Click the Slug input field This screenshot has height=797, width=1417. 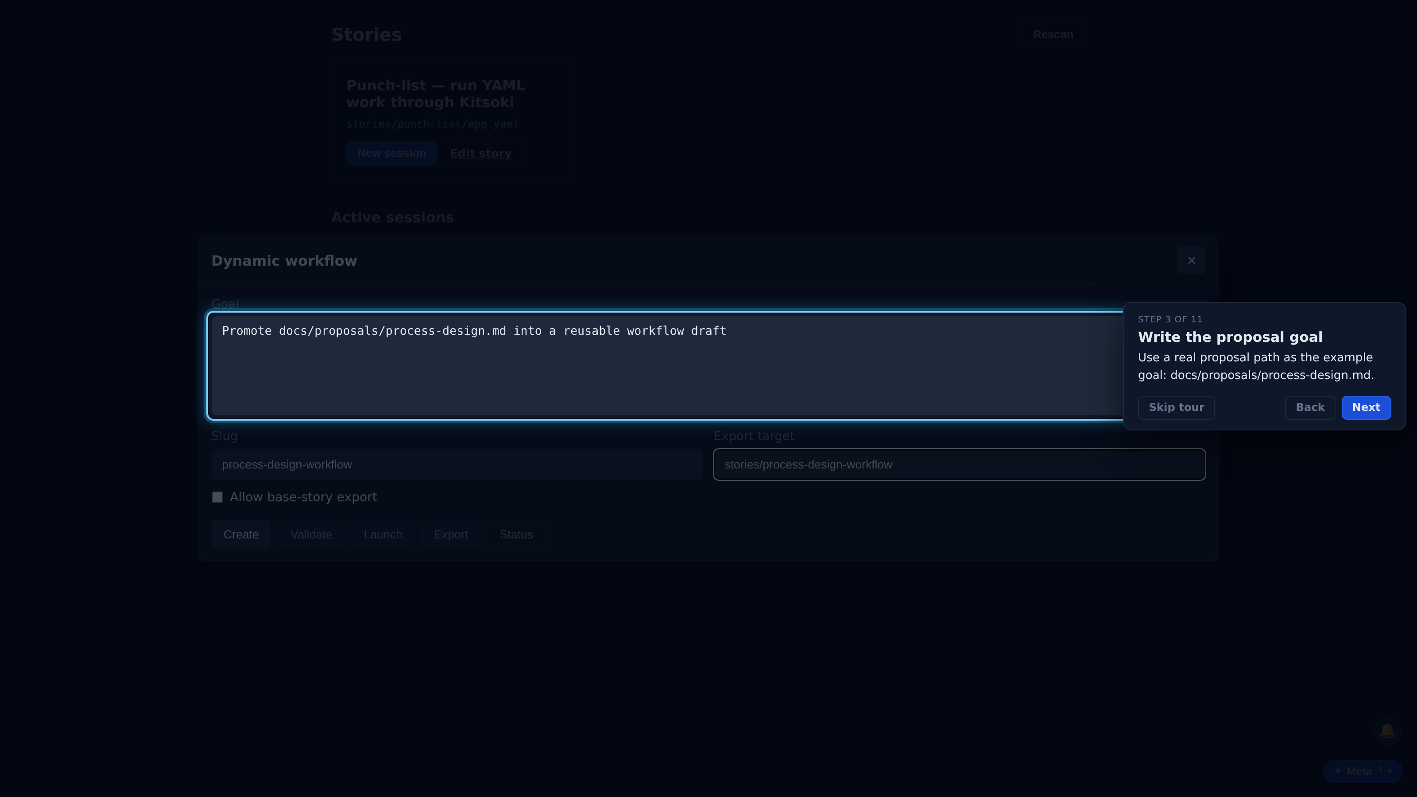click(457, 465)
